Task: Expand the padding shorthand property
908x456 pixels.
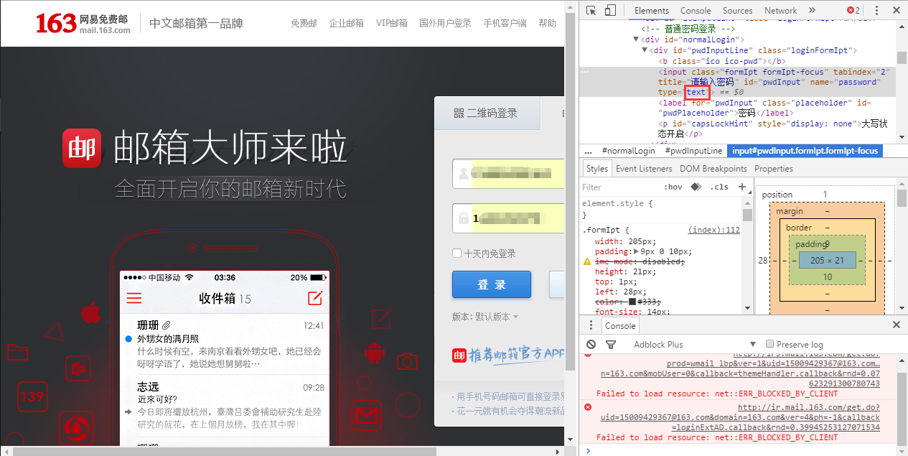Action: (637, 252)
